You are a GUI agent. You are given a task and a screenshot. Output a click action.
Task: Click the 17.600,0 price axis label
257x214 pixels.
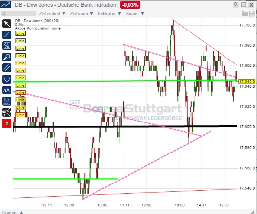[247, 127]
